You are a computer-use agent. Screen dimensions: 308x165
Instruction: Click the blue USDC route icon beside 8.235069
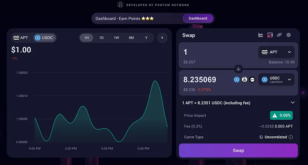(237, 80)
